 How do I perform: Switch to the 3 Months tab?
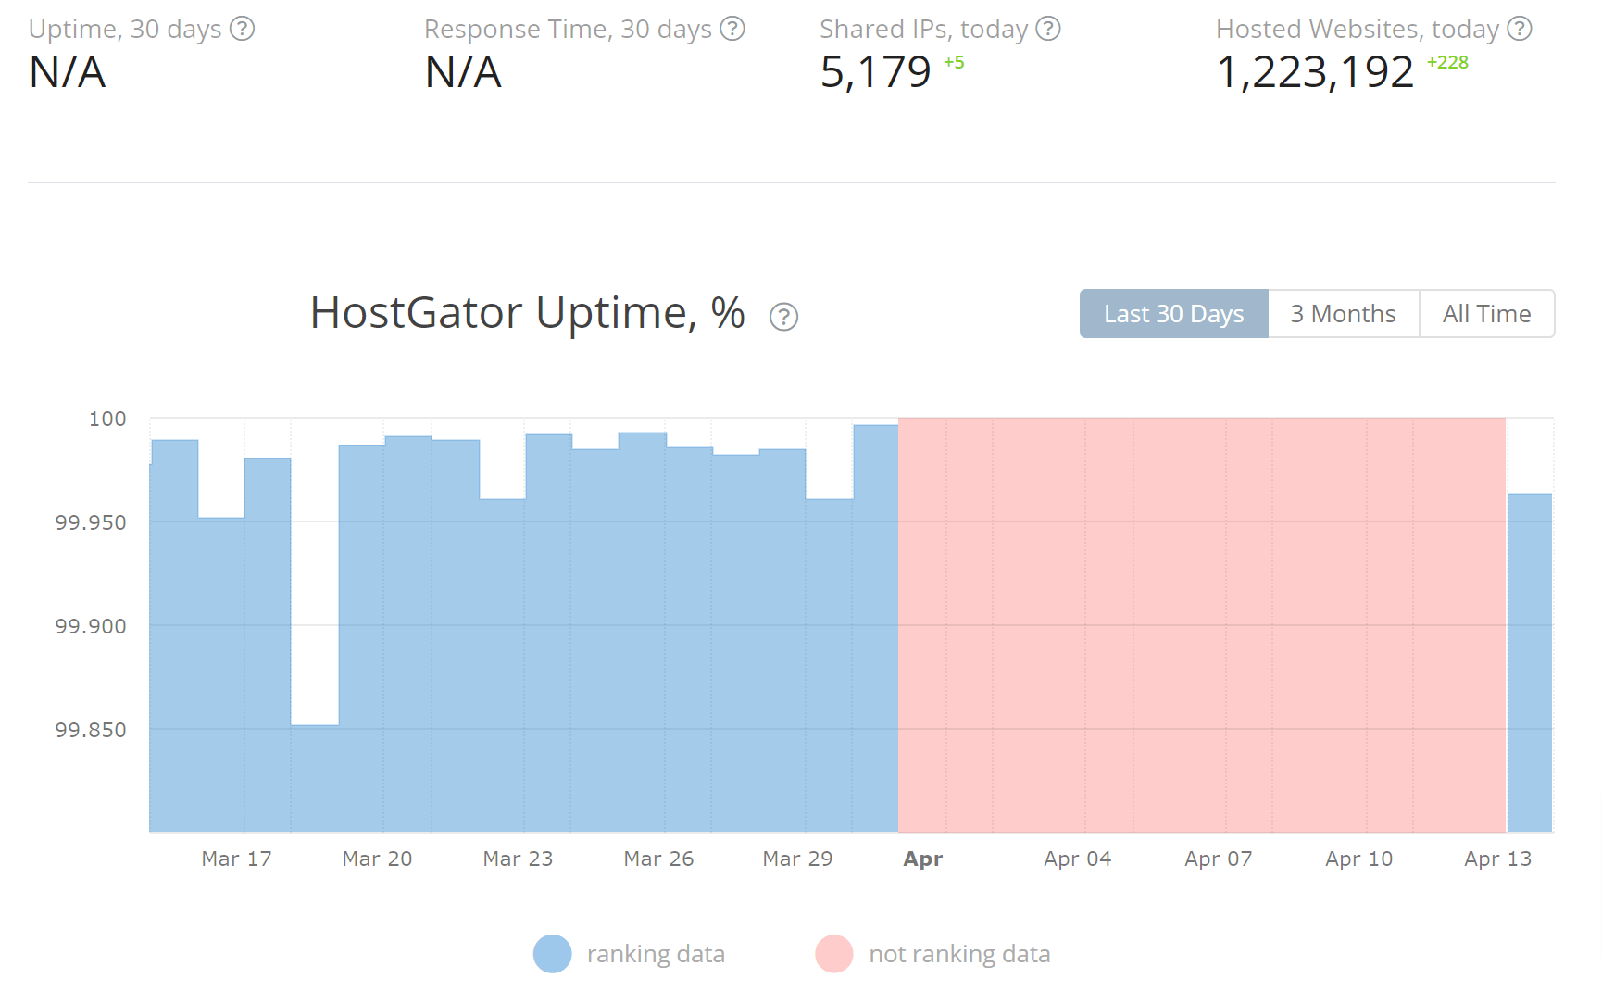(x=1344, y=314)
